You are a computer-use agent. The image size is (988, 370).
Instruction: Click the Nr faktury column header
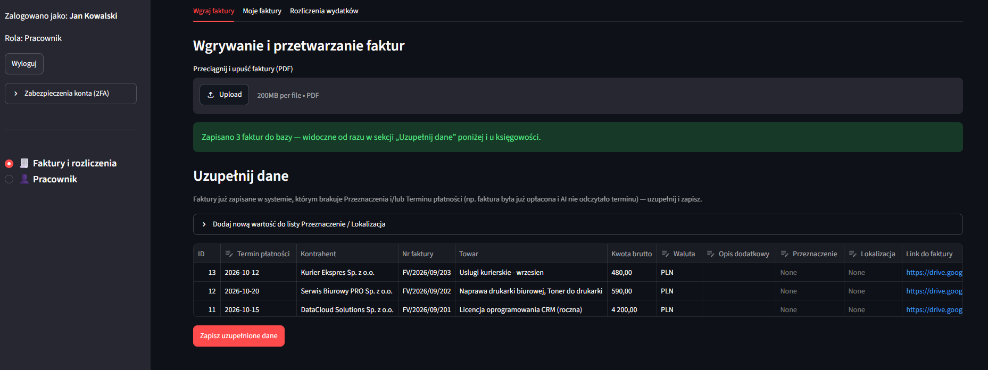tap(427, 254)
